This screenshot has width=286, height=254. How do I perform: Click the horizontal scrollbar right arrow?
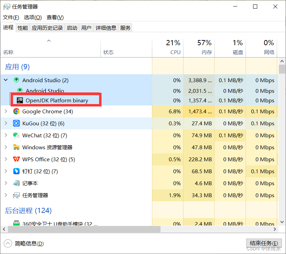[275, 229]
